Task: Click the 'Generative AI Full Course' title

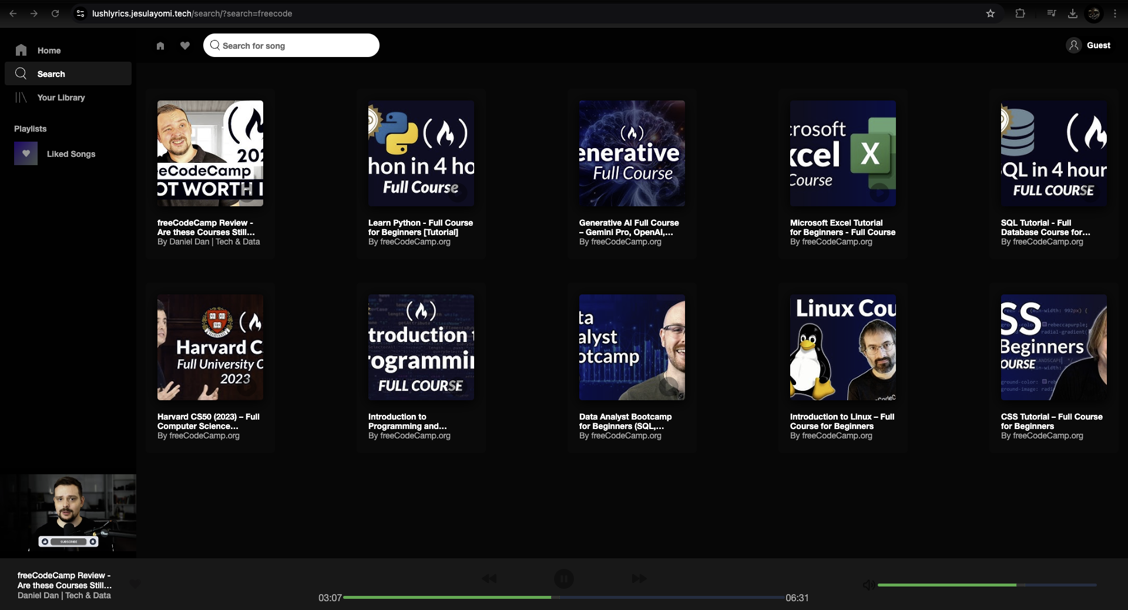Action: coord(629,227)
